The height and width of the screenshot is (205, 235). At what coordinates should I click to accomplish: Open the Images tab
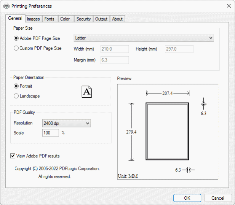point(34,19)
